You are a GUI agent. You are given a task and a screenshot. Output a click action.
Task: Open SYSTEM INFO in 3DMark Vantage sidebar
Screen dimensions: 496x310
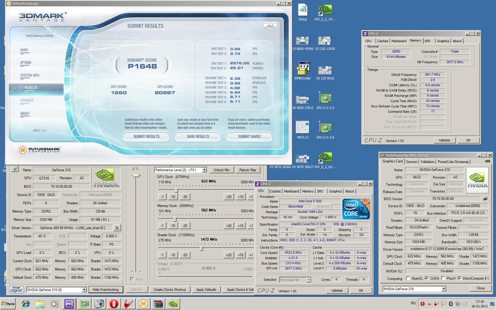pyautogui.click(x=30, y=75)
